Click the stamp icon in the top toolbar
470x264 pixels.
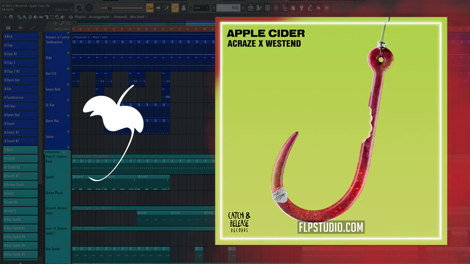184,8
